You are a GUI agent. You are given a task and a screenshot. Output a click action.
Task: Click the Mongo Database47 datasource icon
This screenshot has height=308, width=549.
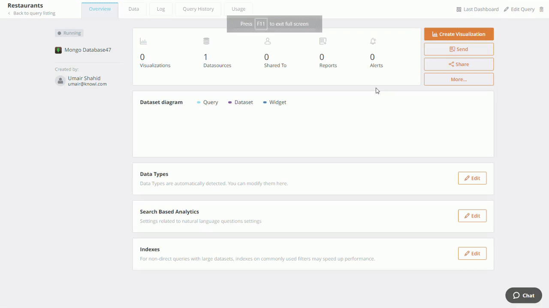pyautogui.click(x=58, y=50)
